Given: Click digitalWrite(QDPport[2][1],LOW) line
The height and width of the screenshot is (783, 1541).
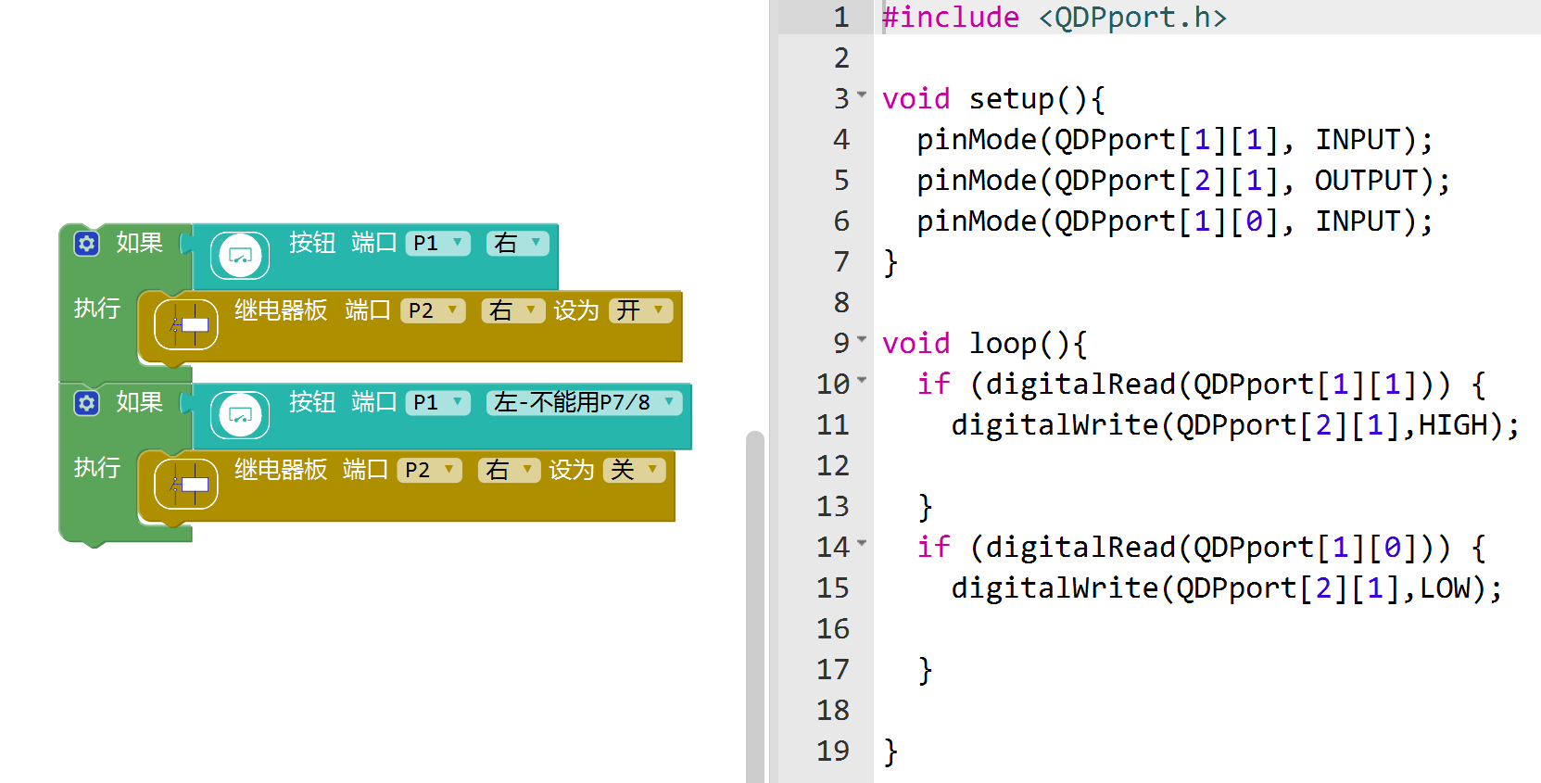Looking at the screenshot, I should click(1227, 588).
